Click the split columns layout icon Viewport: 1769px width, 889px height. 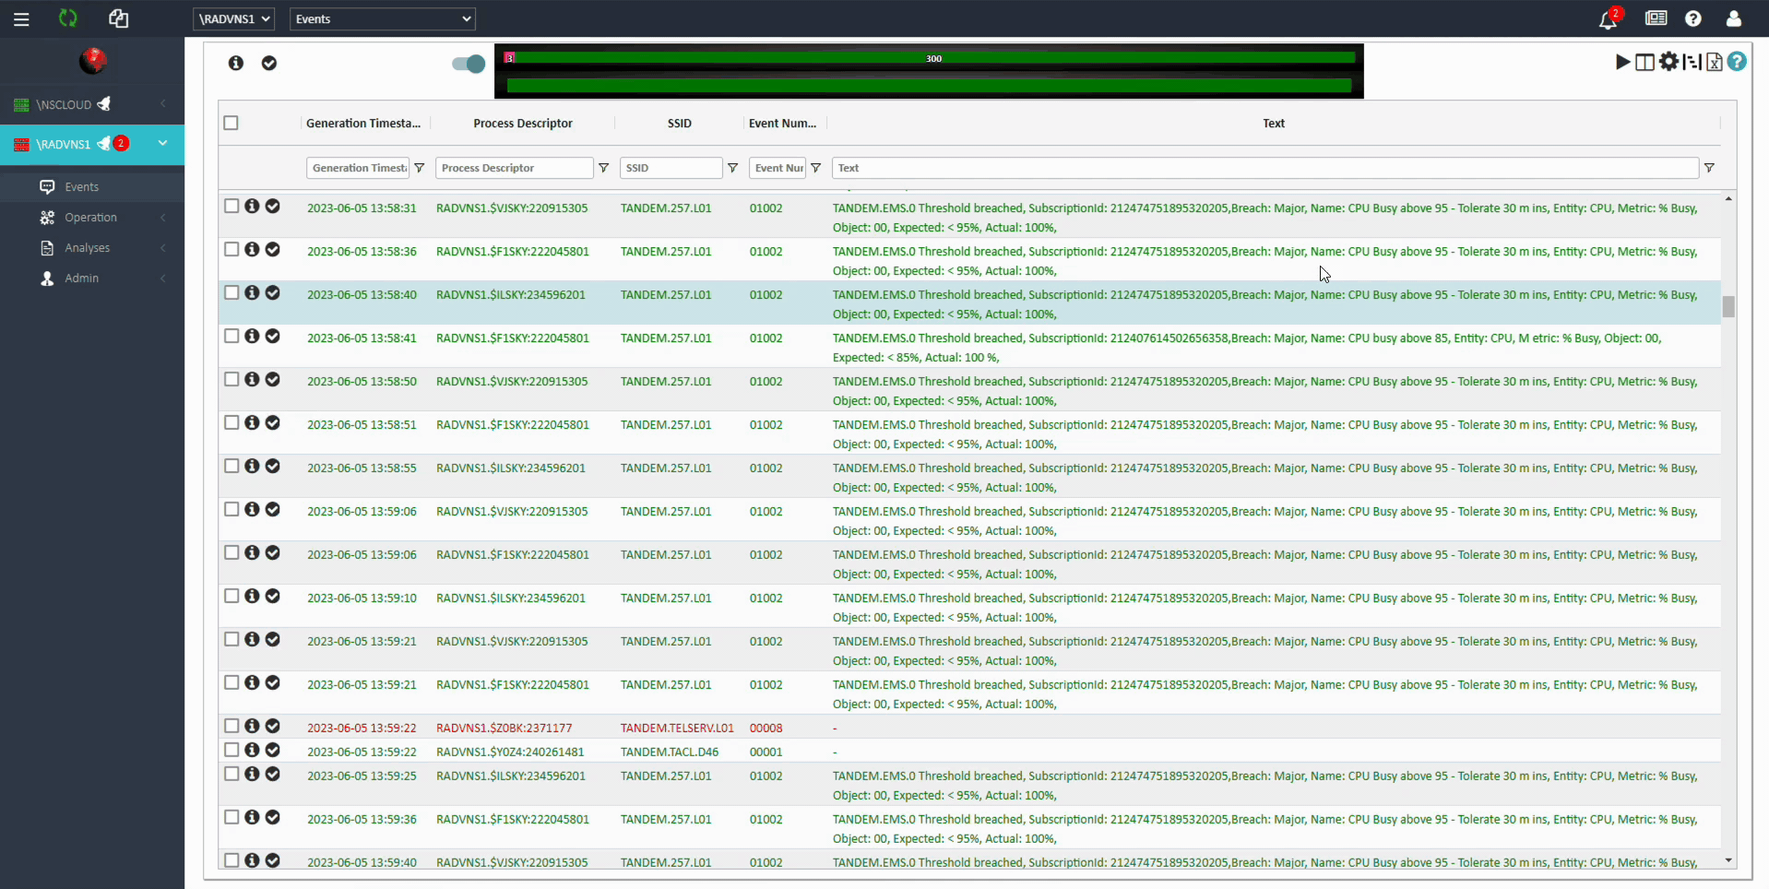pos(1644,62)
